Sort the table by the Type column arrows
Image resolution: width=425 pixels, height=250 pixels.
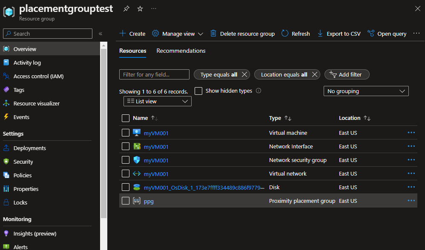tap(288, 118)
